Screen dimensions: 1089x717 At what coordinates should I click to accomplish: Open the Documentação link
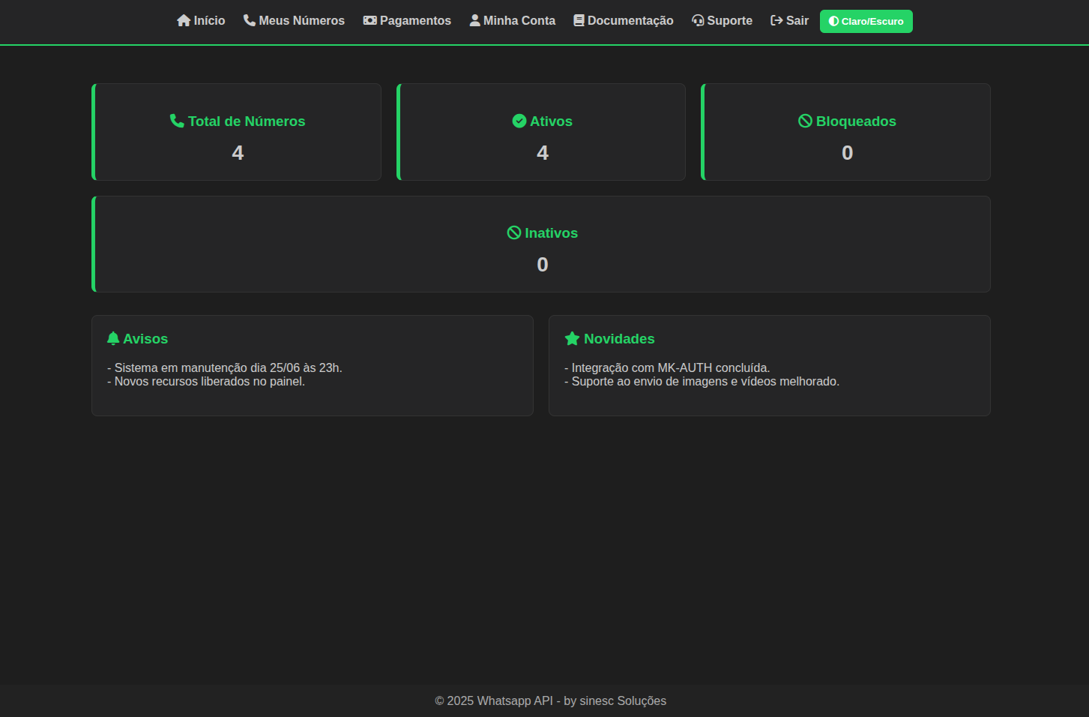pyautogui.click(x=624, y=21)
